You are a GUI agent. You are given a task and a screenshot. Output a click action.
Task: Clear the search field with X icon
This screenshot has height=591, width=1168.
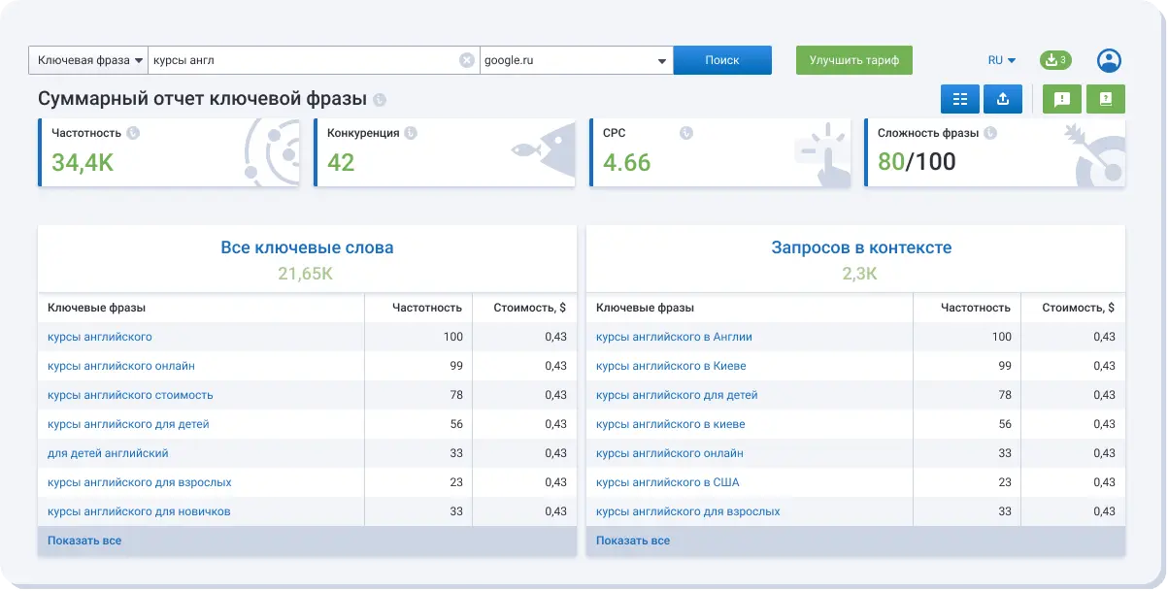pos(467,60)
